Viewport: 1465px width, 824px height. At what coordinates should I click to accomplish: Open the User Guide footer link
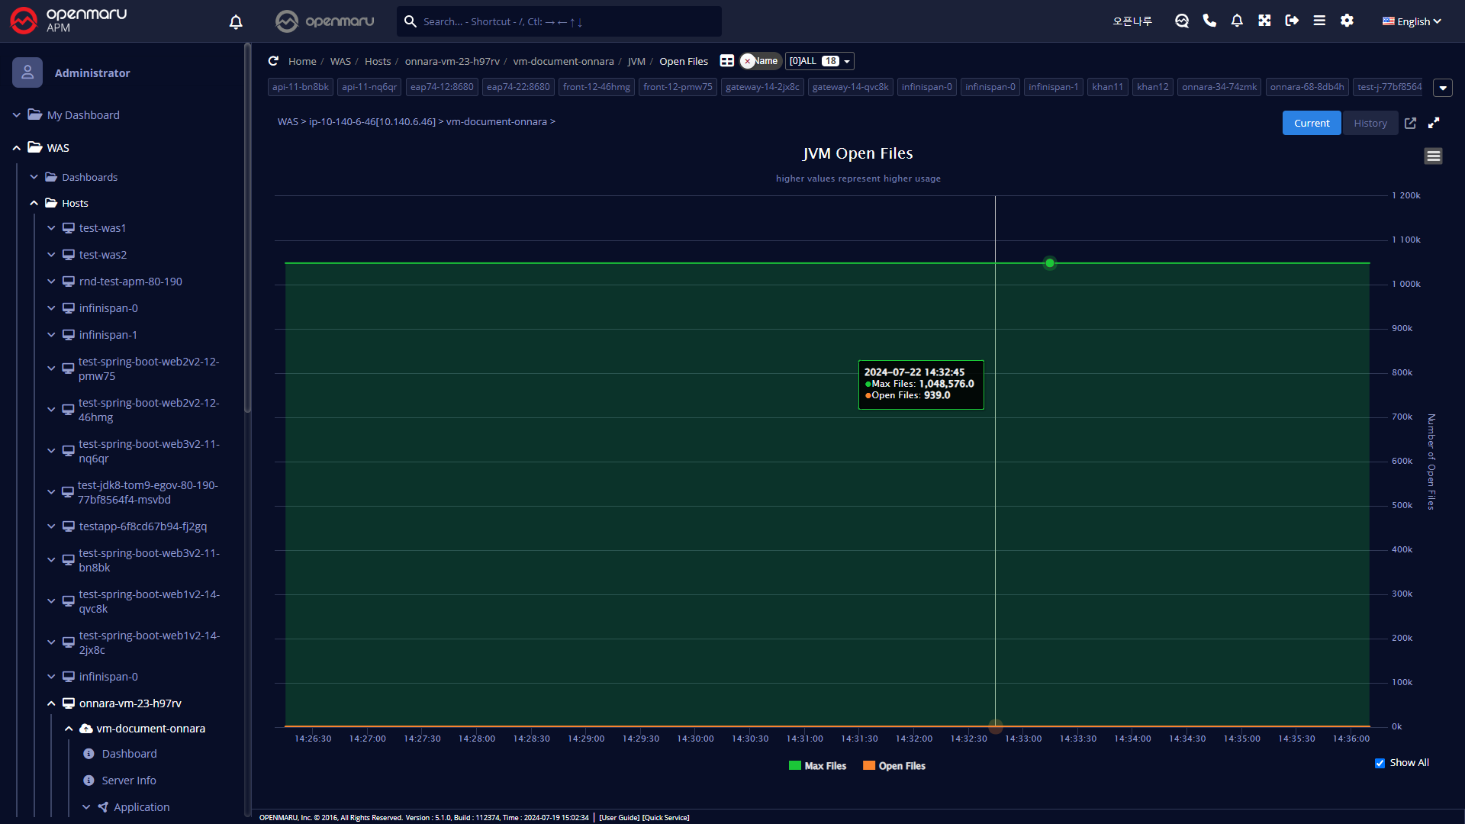click(619, 817)
